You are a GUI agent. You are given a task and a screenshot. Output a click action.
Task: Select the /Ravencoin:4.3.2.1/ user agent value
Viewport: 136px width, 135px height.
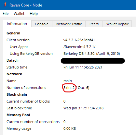coord(79,47)
